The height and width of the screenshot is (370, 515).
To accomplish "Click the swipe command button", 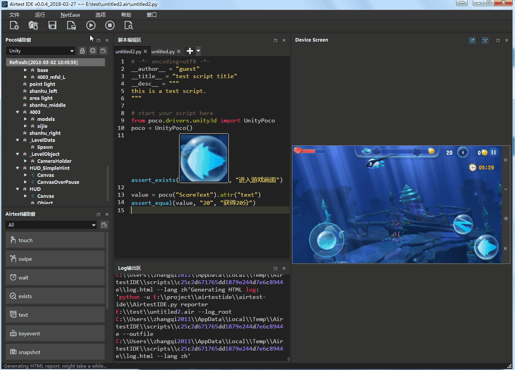I will pos(55,259).
